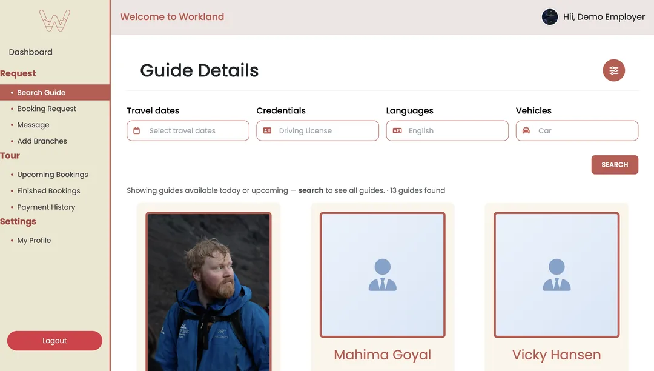Select Search Guide in sidebar
The height and width of the screenshot is (371, 654).
(x=55, y=93)
